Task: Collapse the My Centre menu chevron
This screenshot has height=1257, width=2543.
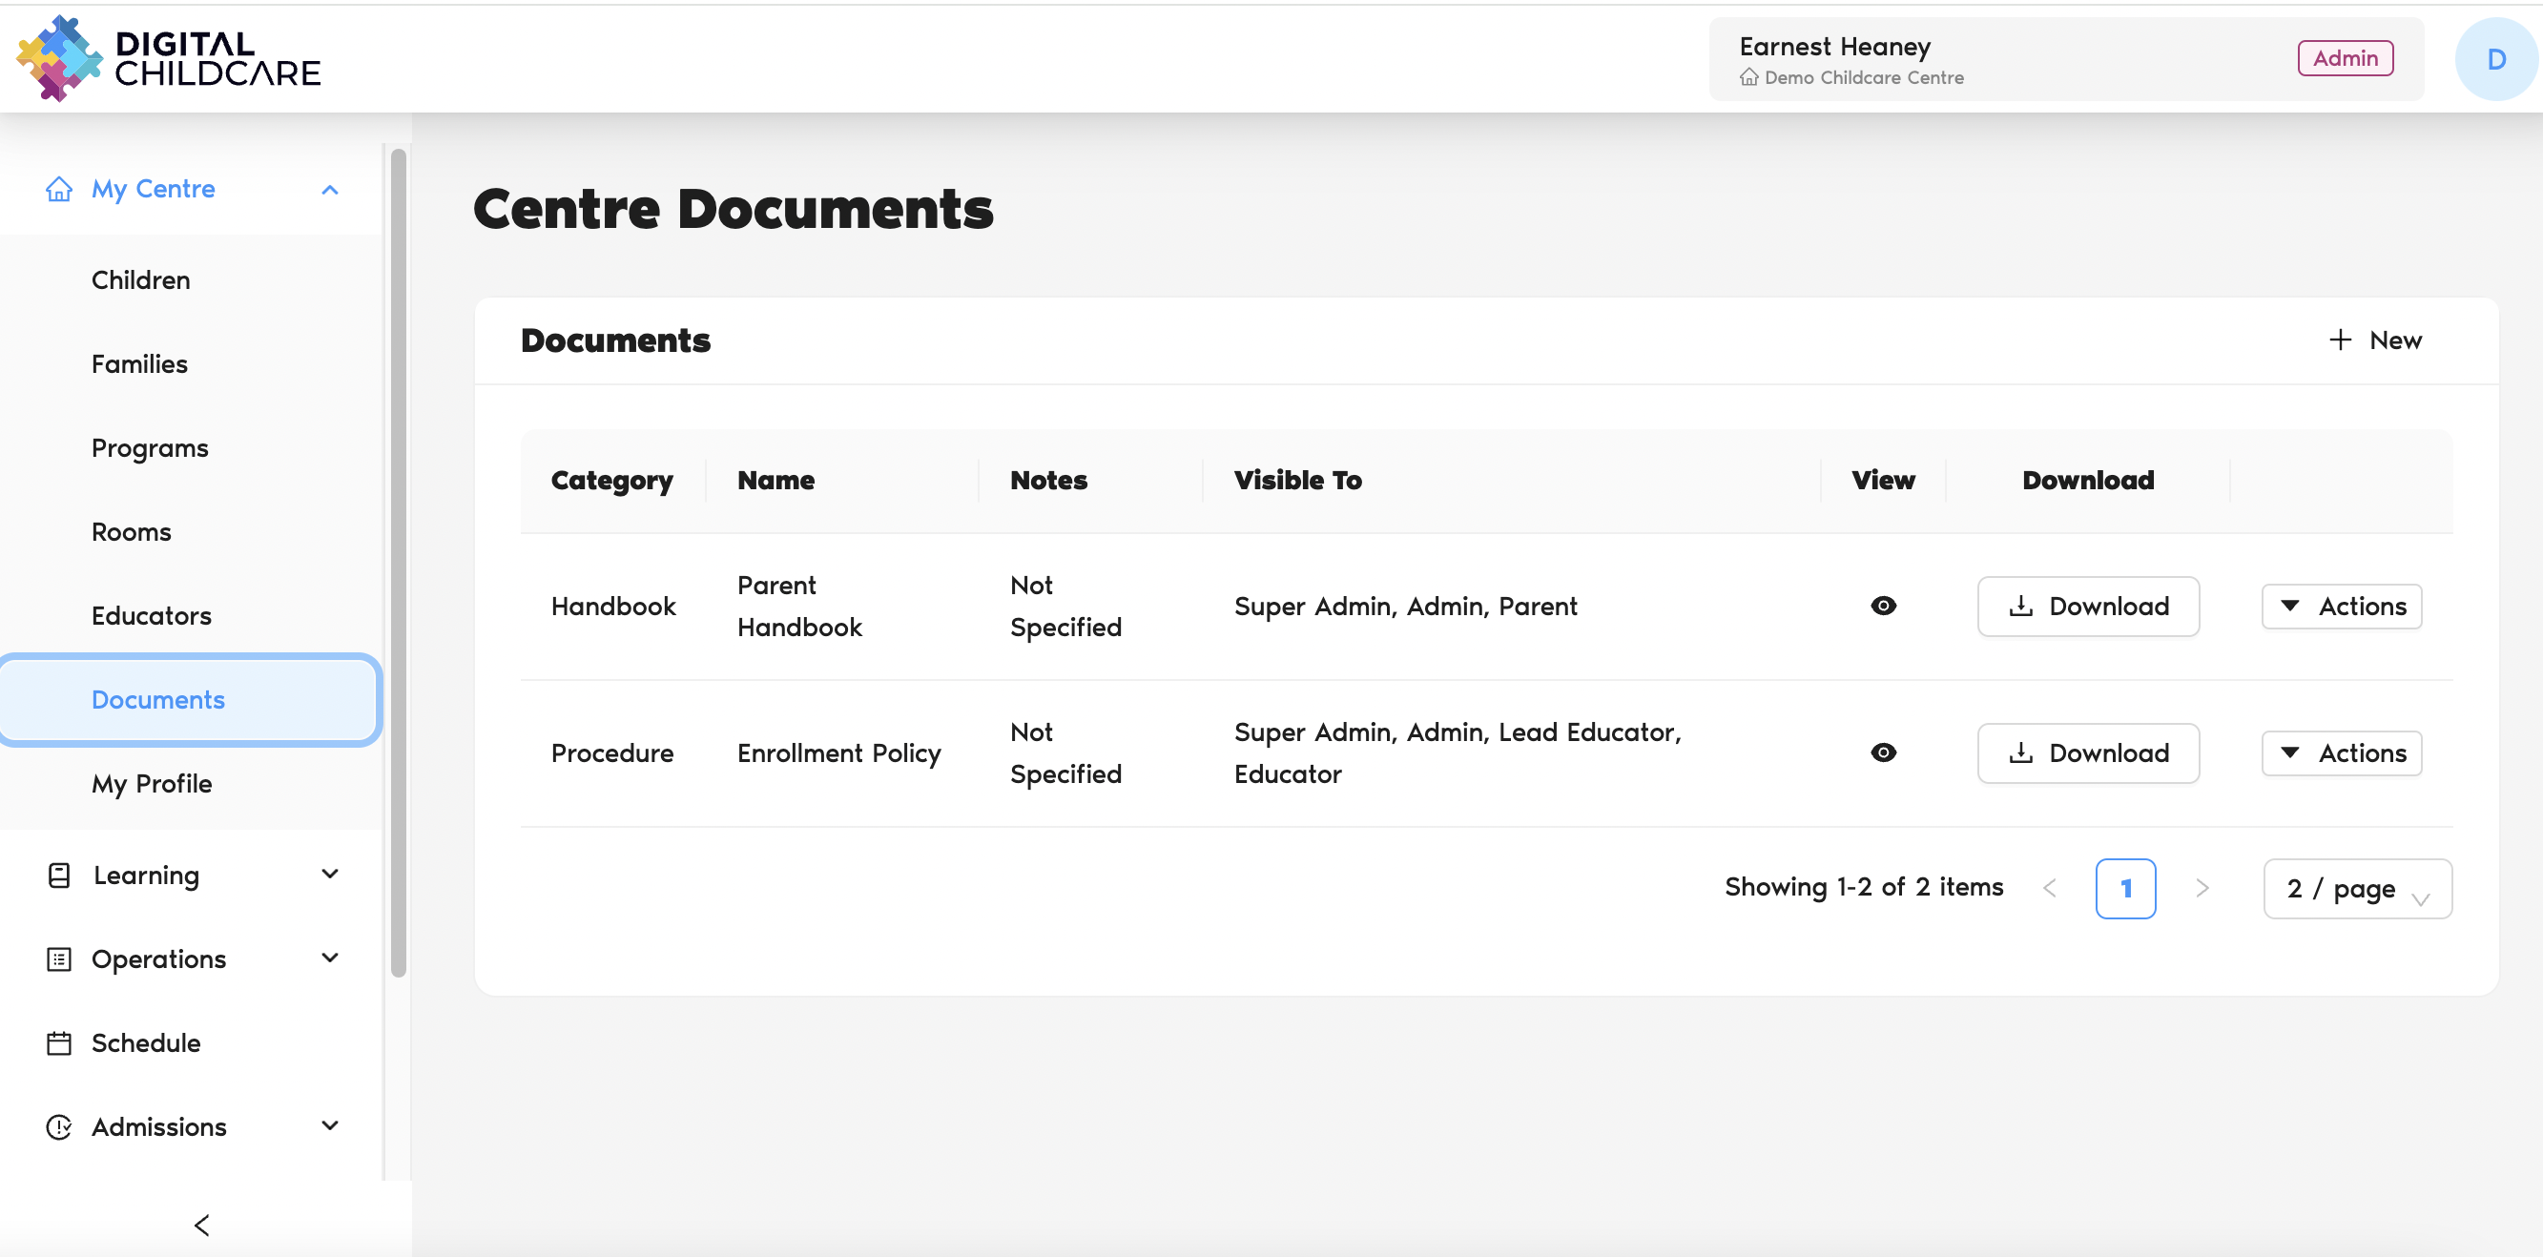Action: click(330, 190)
